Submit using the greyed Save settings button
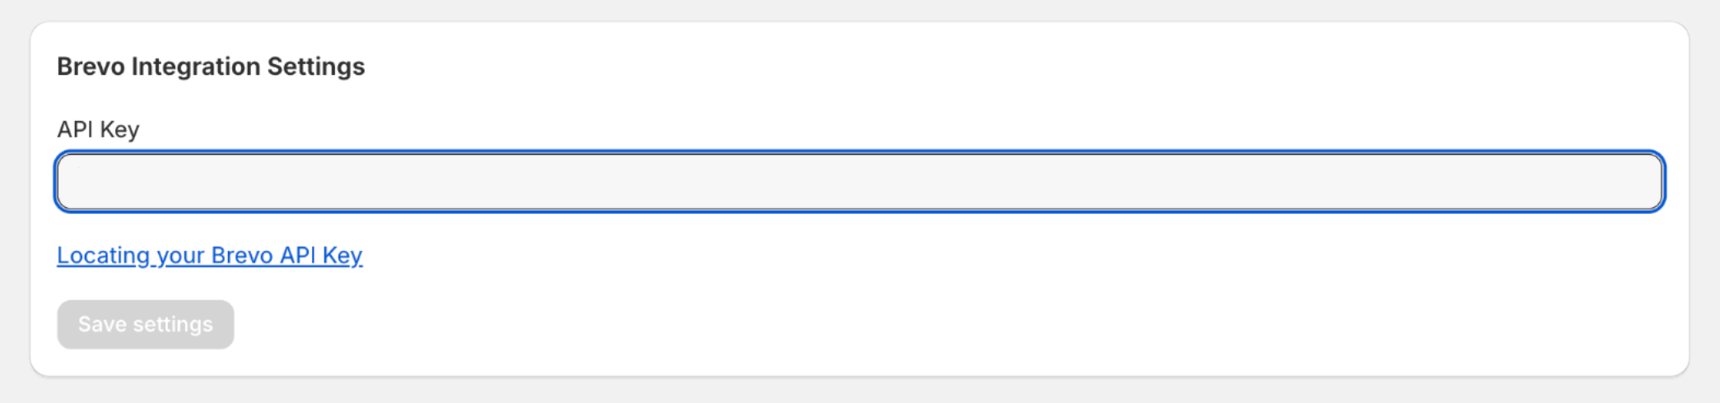Viewport: 1720px width, 403px height. coord(146,324)
